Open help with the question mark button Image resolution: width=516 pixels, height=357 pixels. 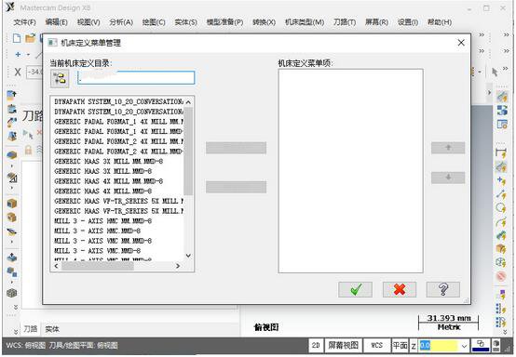tap(443, 290)
